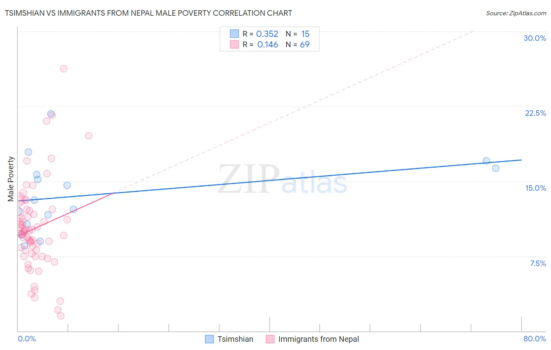551x350 pixels.
Task: Click the 7.5% y-axis label
Action: (538, 263)
